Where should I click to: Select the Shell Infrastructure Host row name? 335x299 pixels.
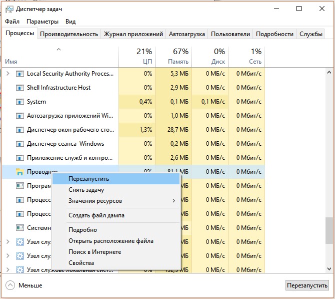pyautogui.click(x=59, y=88)
